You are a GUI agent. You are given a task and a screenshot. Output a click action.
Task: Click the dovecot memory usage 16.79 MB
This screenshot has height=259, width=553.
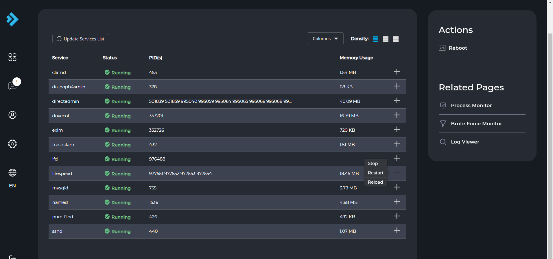click(x=349, y=116)
